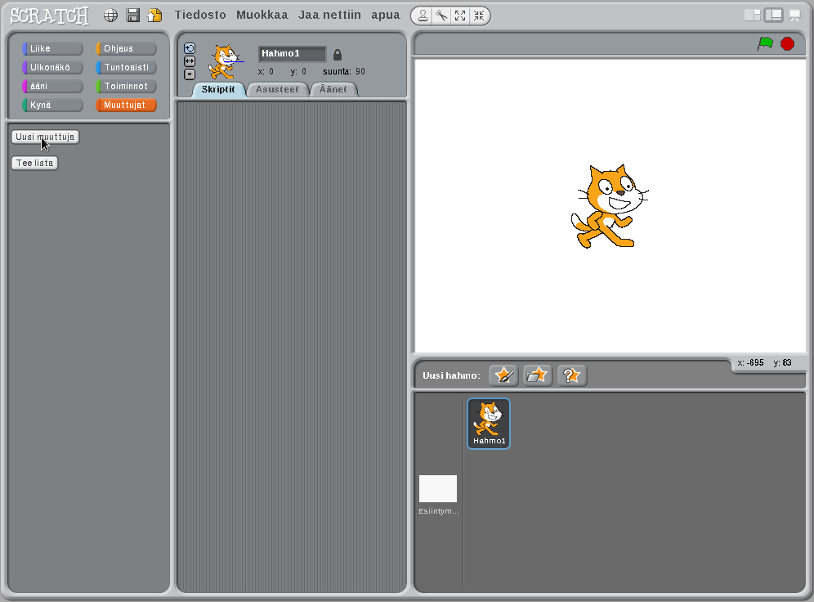The image size is (814, 602).
Task: Select the Ulkonäkö block category
Action: pyautogui.click(x=52, y=67)
